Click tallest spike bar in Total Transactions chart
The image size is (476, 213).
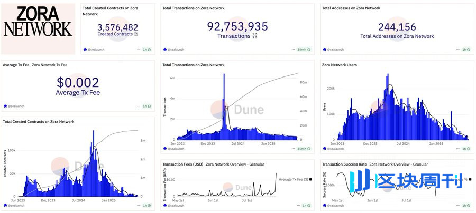click(224, 106)
